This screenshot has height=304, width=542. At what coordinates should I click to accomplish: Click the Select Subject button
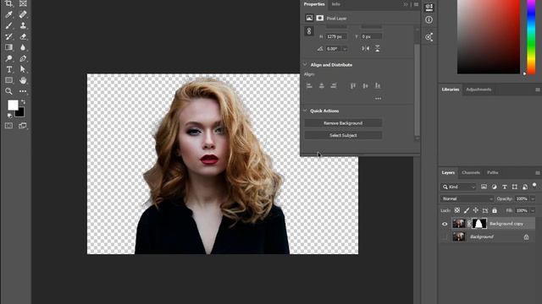coord(343,135)
